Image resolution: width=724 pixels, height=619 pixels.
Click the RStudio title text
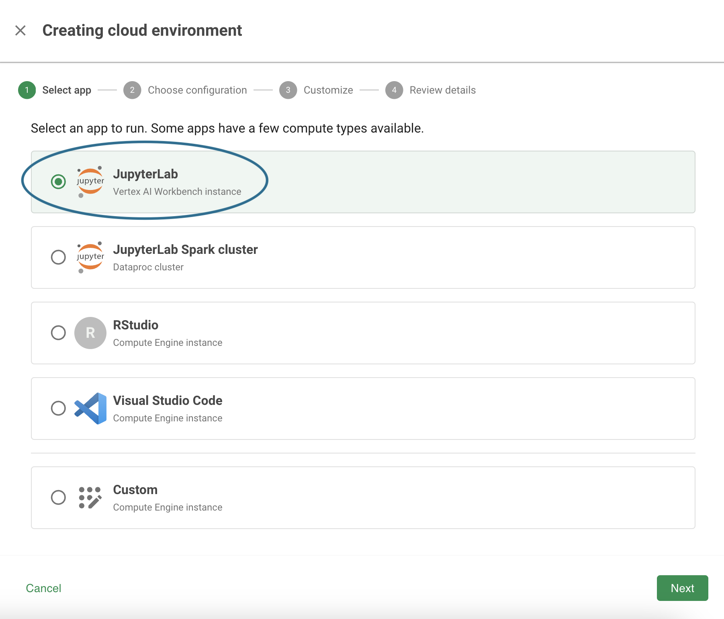point(136,325)
